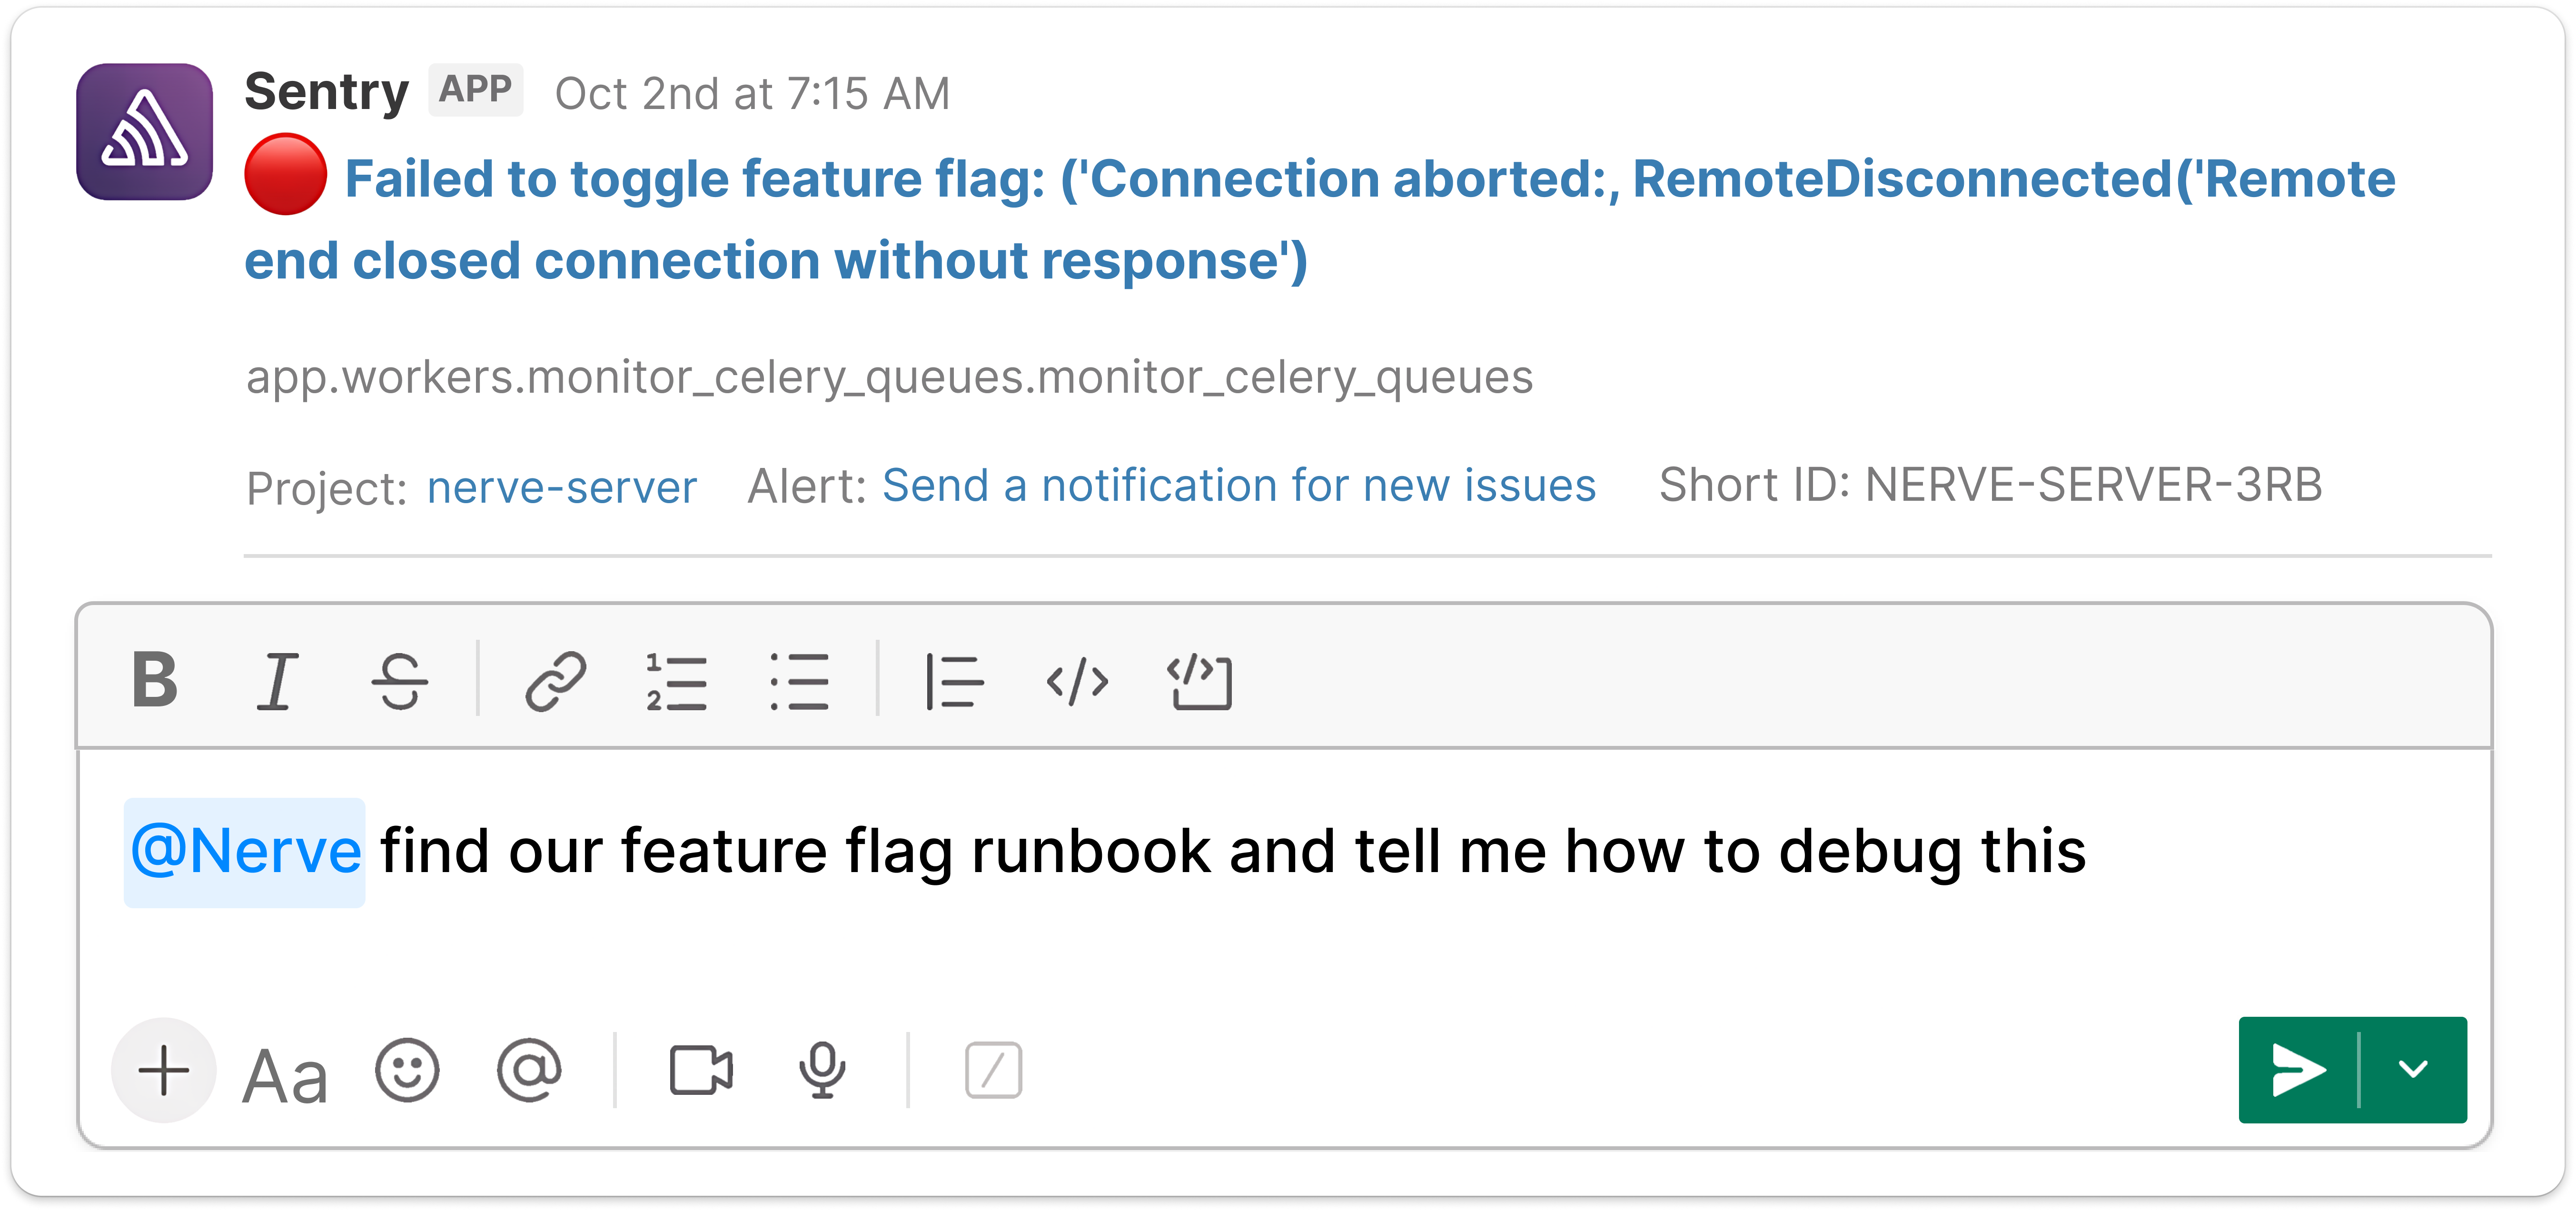This screenshot has height=1211, width=2576.
Task: Toggle italic text formatting
Action: 277,681
